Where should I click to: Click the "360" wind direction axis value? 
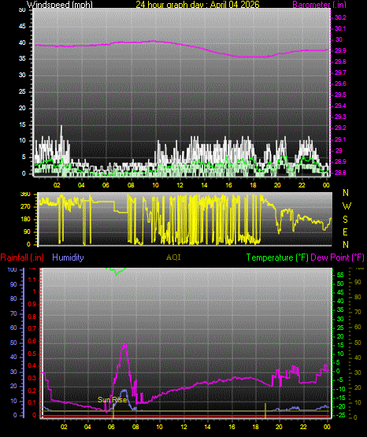[x=26, y=194]
